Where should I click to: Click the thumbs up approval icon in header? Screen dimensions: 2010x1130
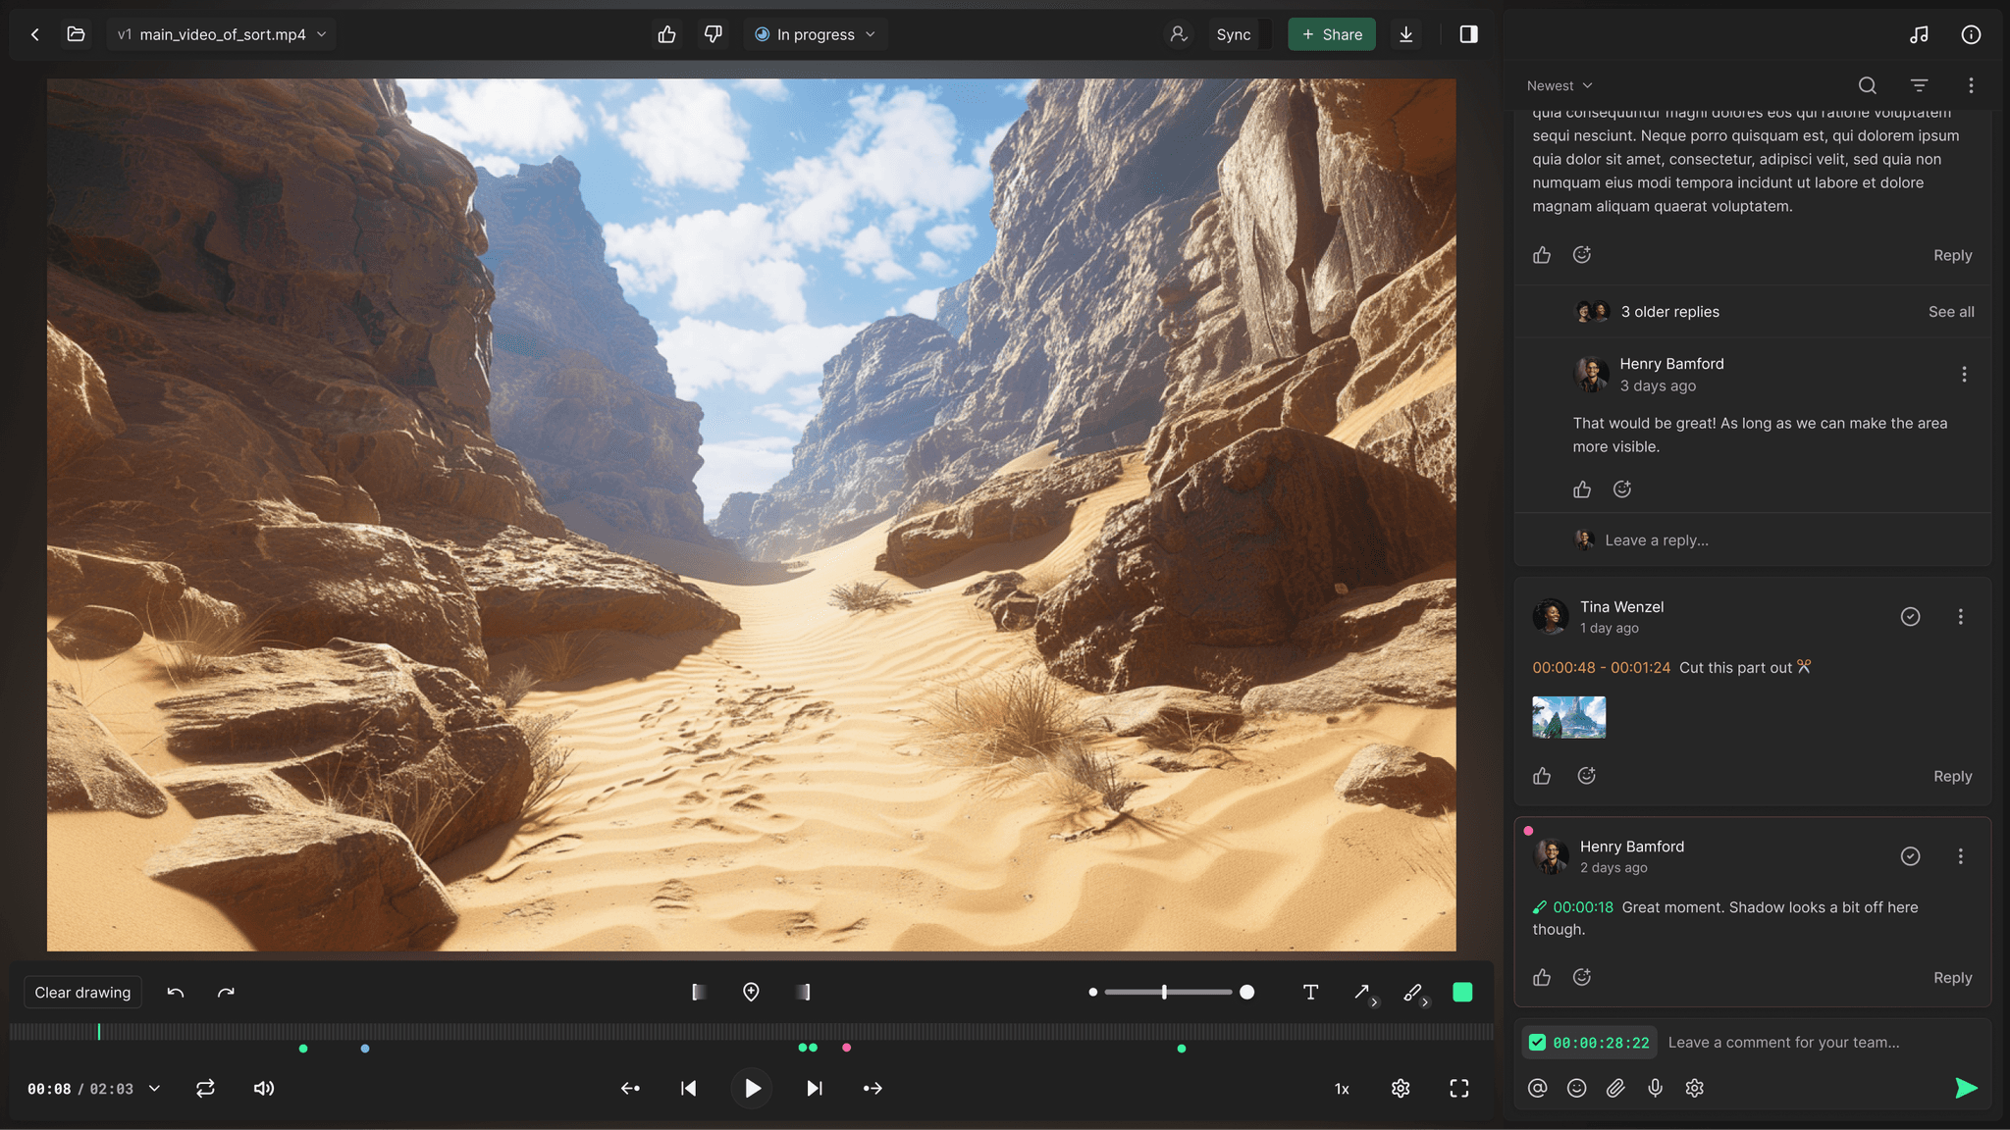pos(667,34)
